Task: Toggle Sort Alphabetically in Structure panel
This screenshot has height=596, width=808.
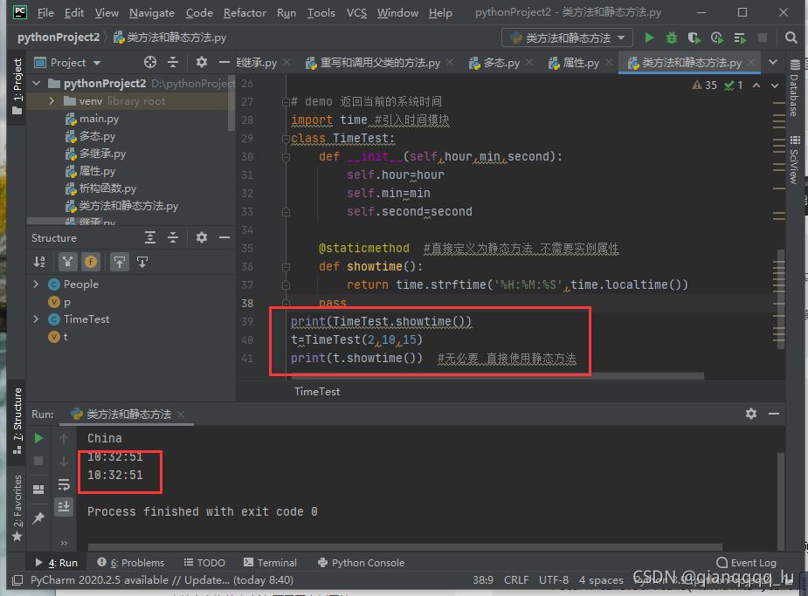Action: click(39, 262)
